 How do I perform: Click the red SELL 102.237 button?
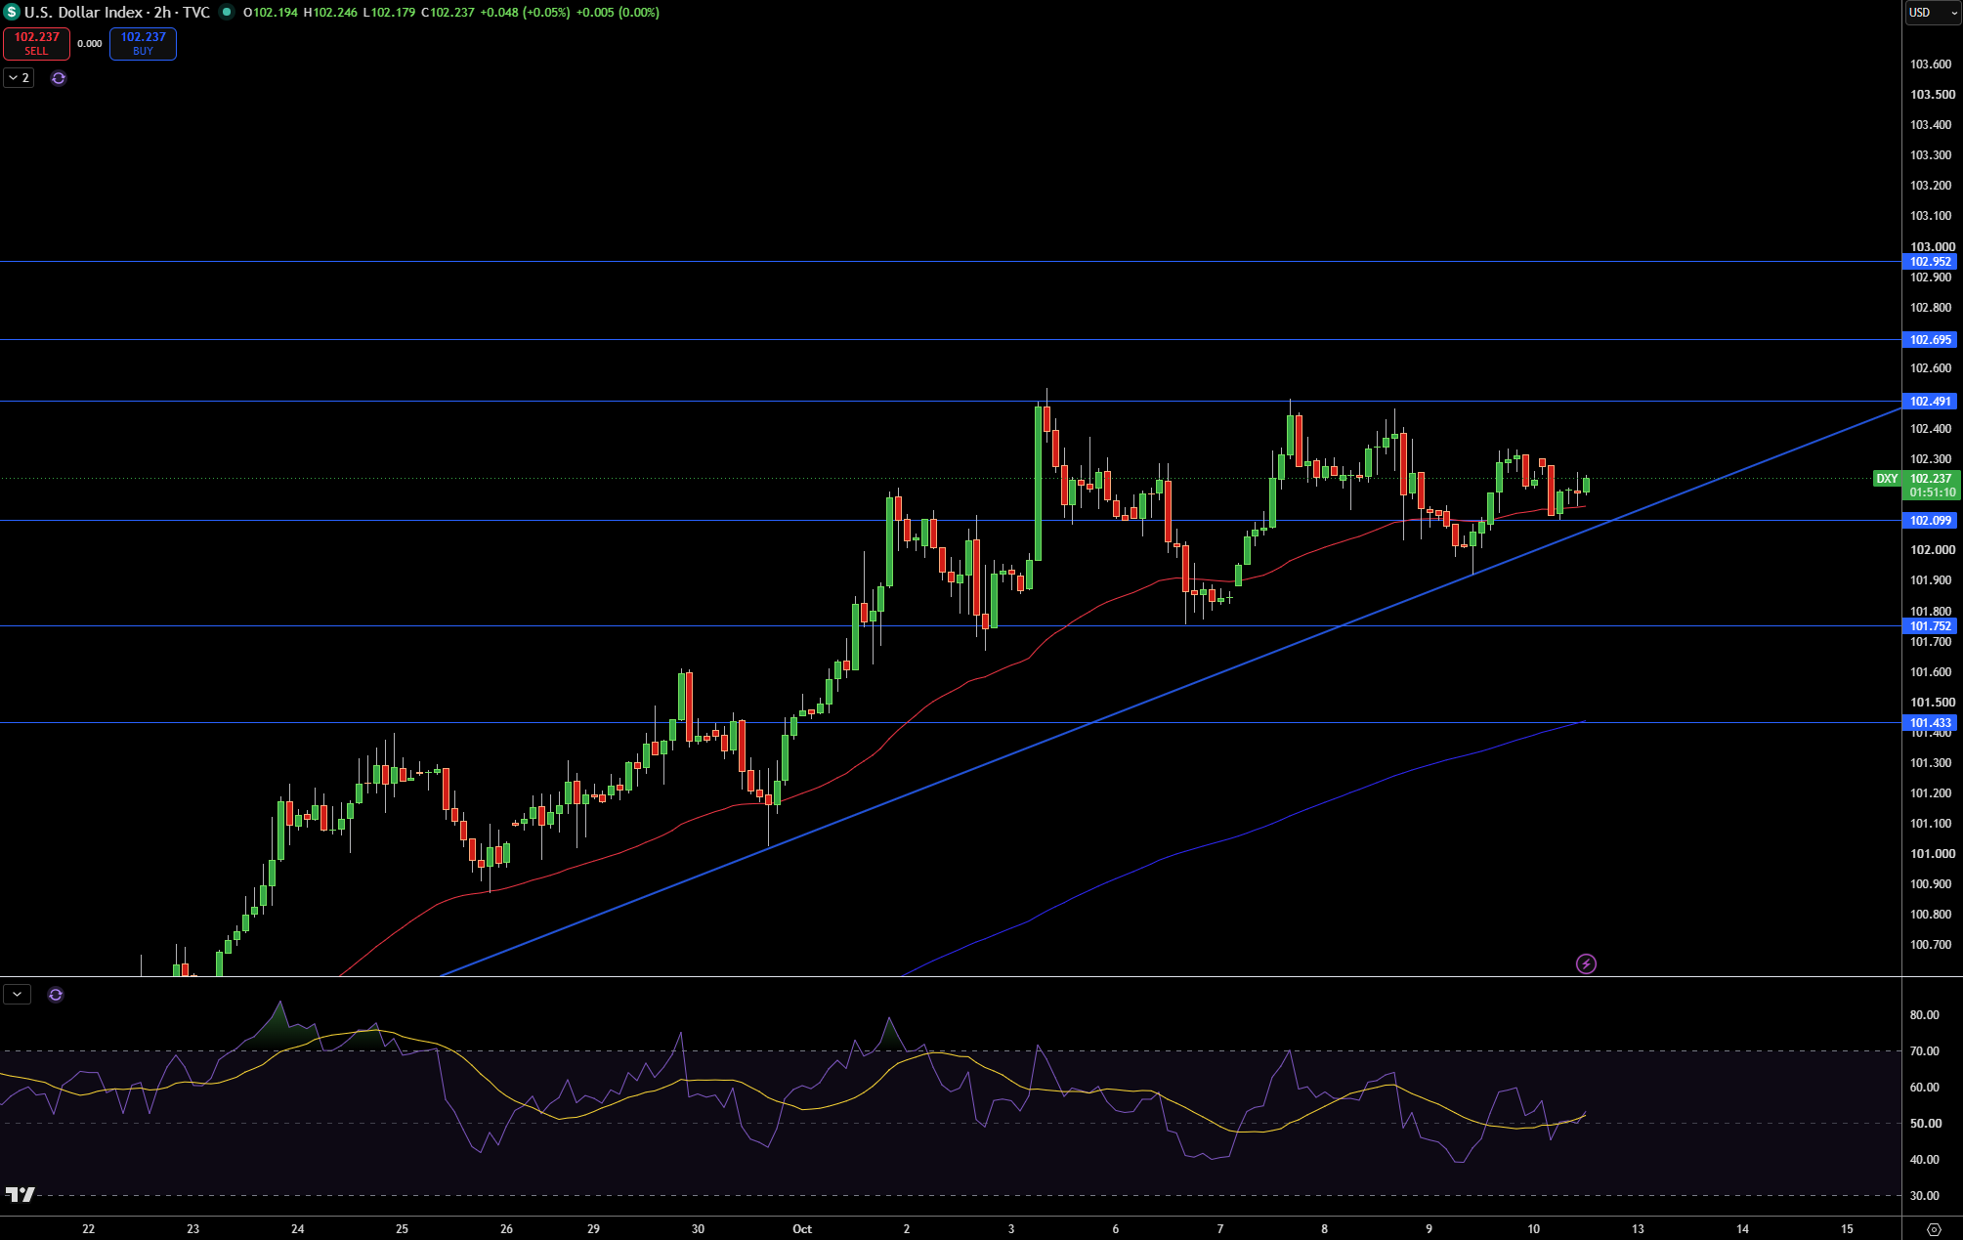coord(37,43)
